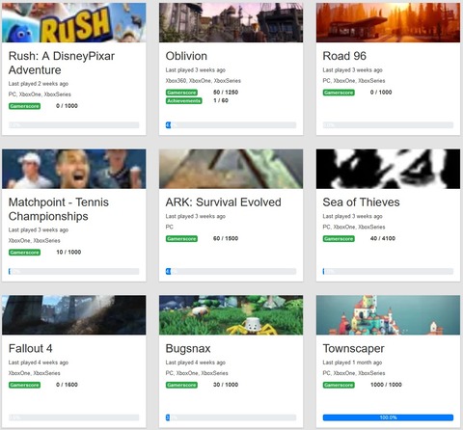Click the PC platform text on ARK card

[x=170, y=227]
